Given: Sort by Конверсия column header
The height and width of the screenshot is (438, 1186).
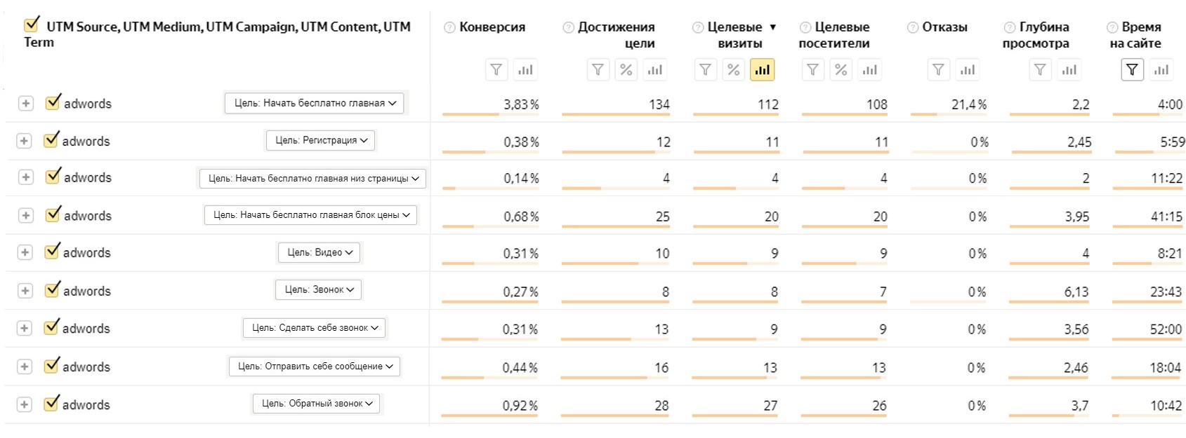Looking at the screenshot, I should (x=492, y=27).
